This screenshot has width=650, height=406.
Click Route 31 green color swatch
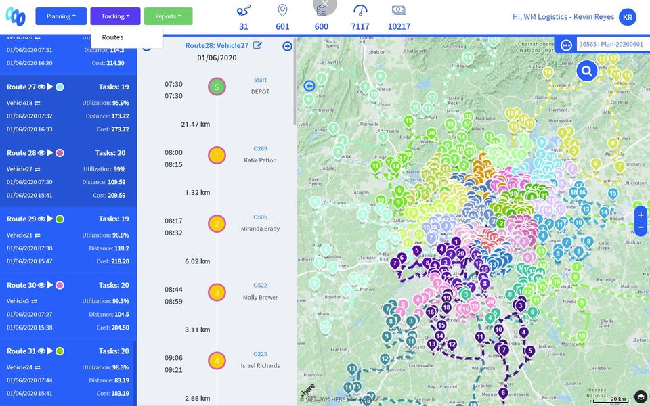coord(60,351)
